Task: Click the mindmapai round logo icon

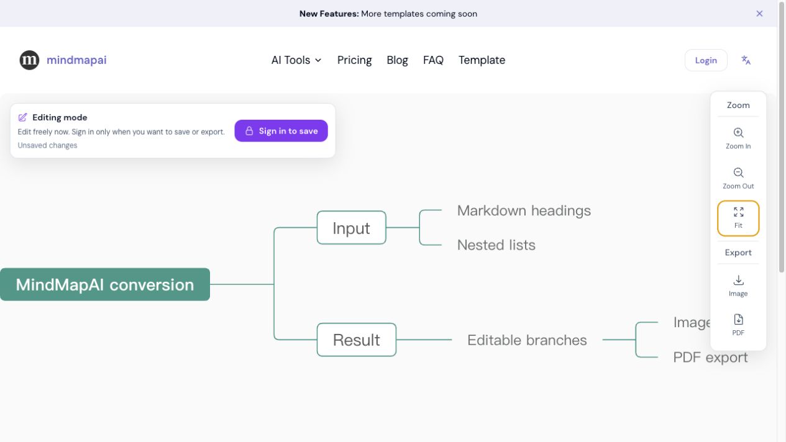Action: (x=29, y=60)
